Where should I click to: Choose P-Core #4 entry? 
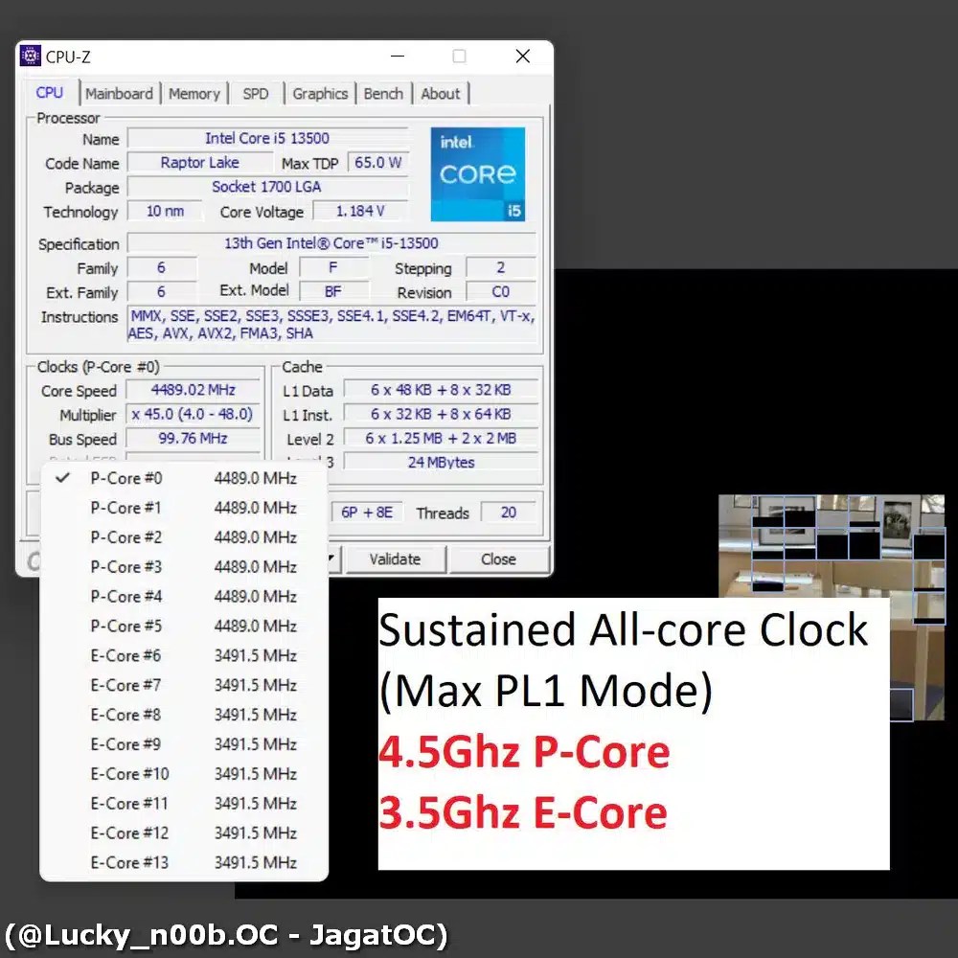click(184, 596)
